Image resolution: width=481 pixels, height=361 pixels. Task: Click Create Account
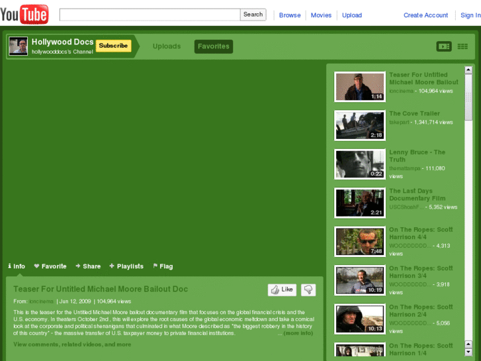tap(425, 15)
